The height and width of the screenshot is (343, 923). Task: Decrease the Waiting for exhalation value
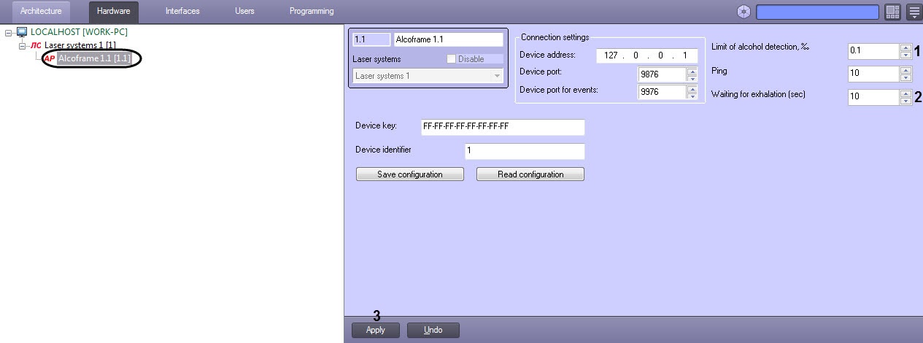[906, 101]
